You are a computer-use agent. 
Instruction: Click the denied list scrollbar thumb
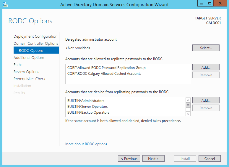tap(188, 105)
